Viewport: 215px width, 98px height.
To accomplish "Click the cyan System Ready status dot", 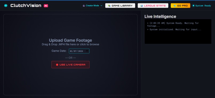I will click(x=193, y=6).
